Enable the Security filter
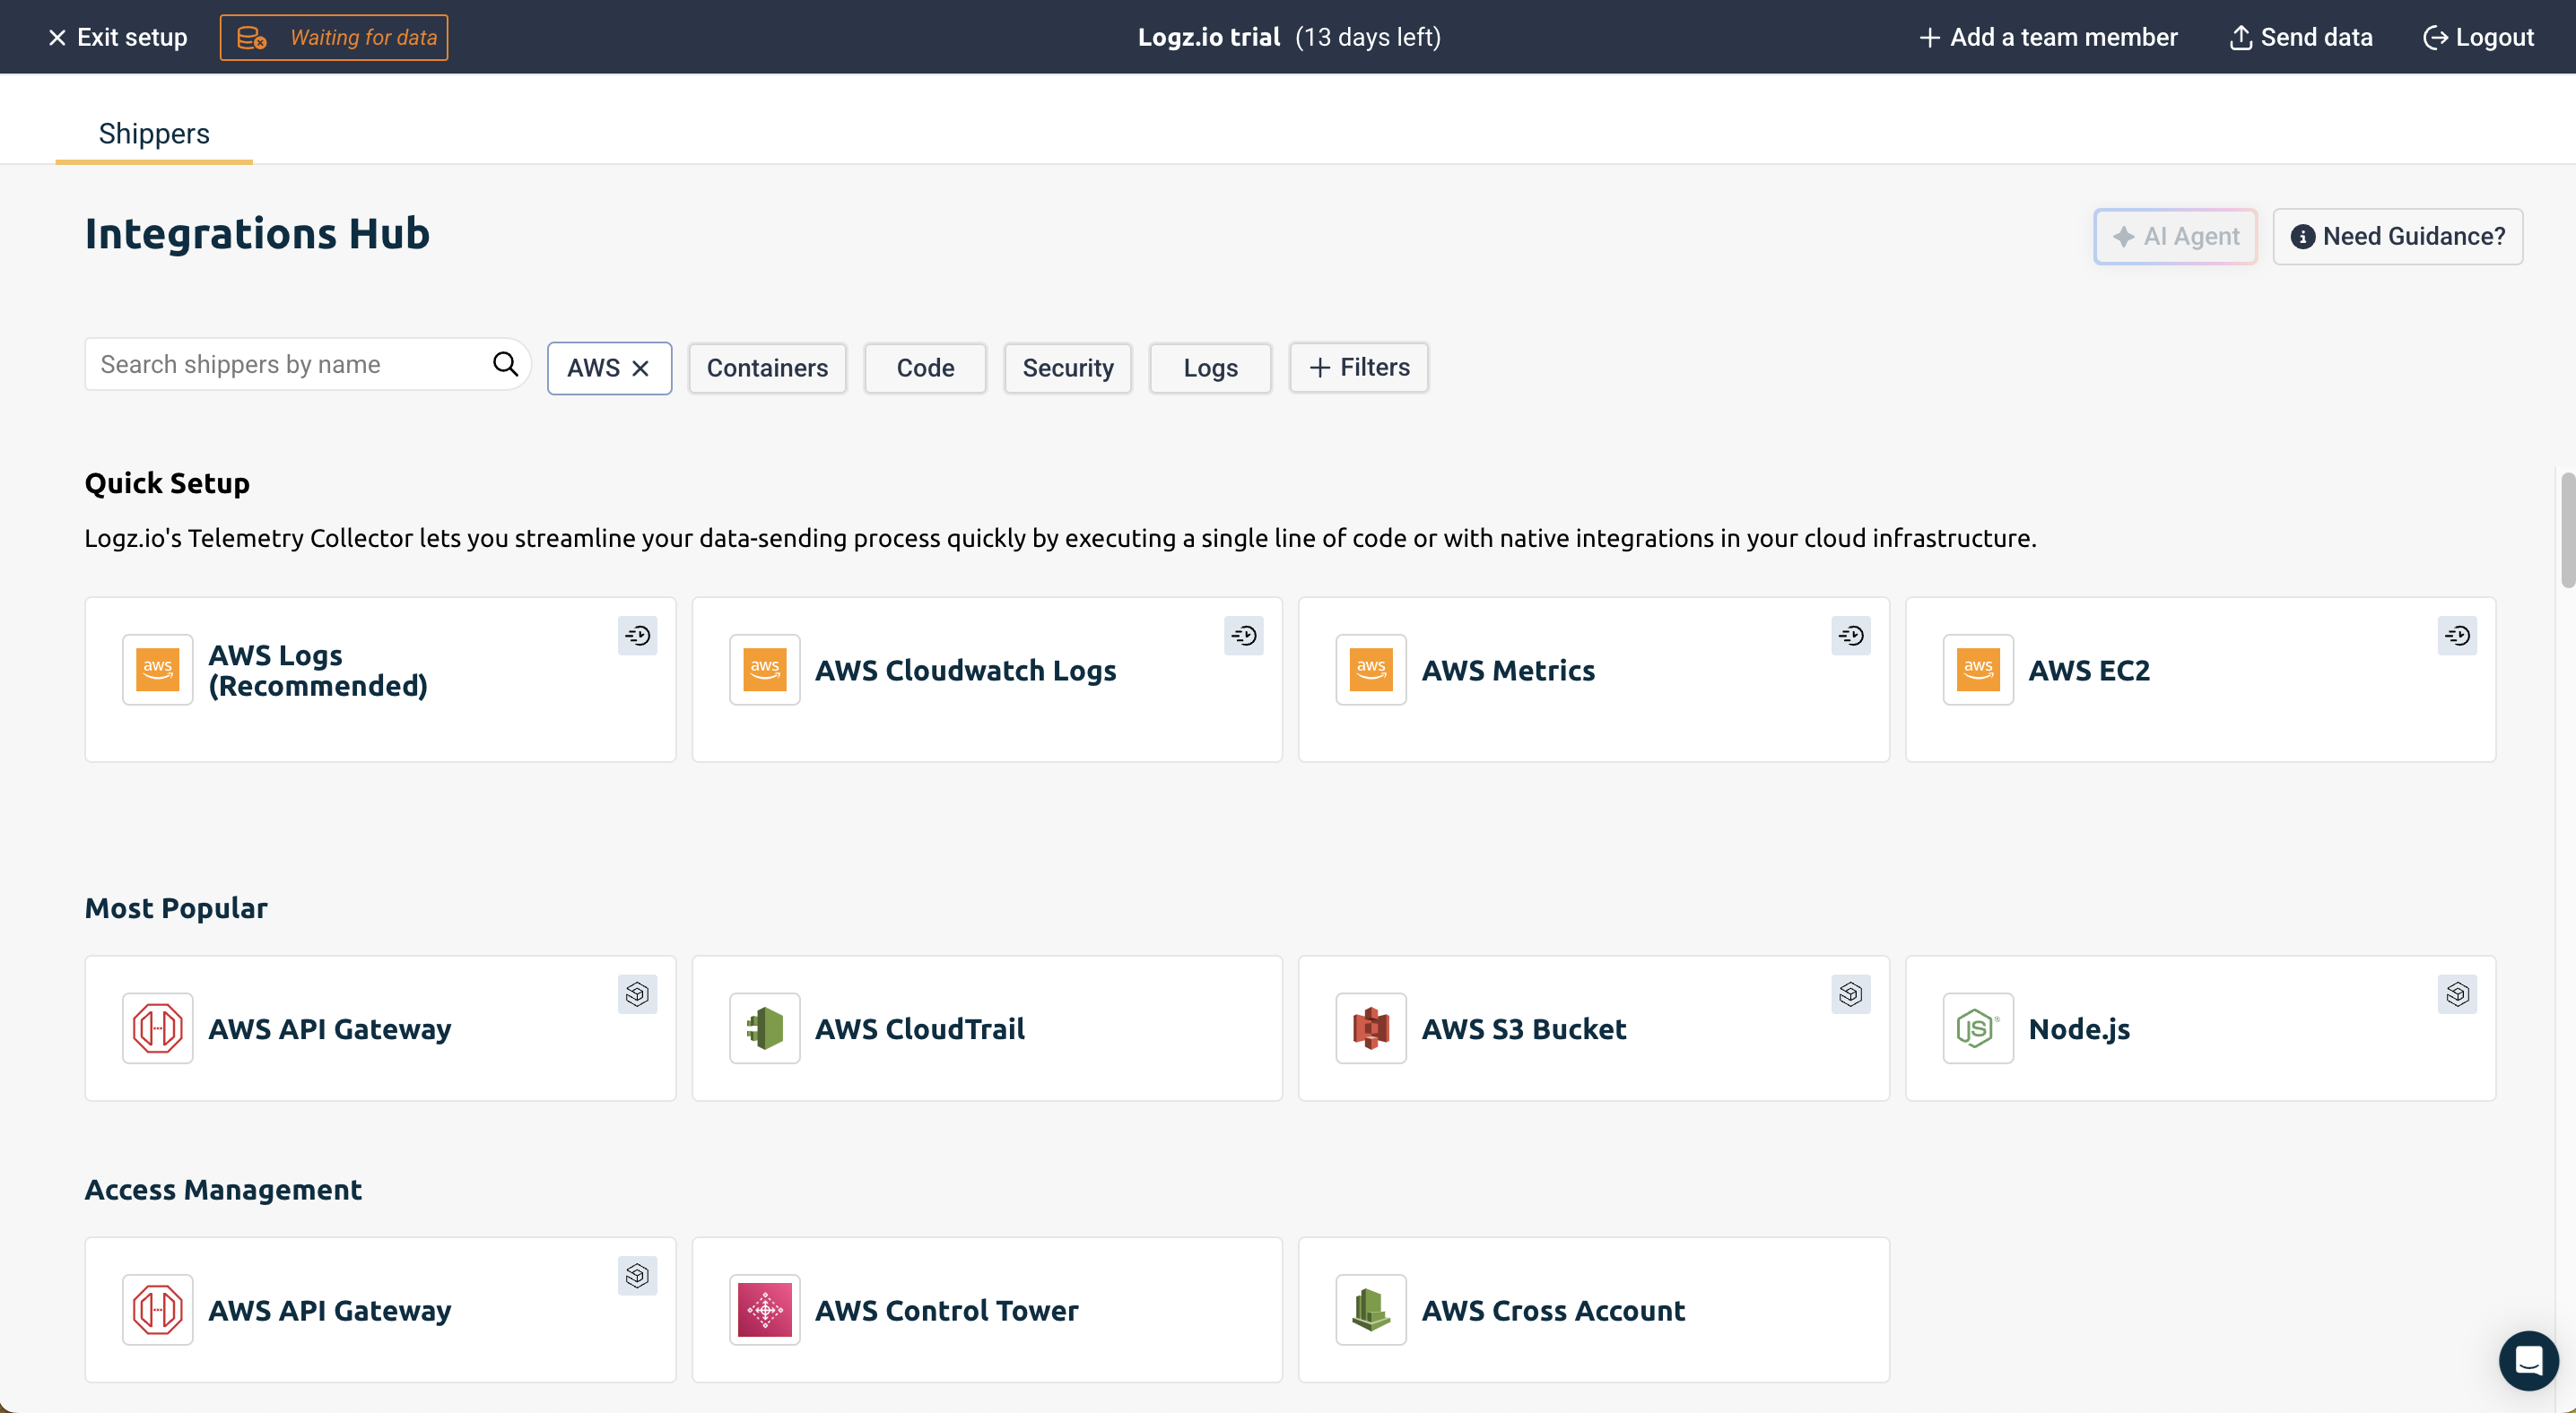Image resolution: width=2576 pixels, height=1413 pixels. click(x=1067, y=368)
